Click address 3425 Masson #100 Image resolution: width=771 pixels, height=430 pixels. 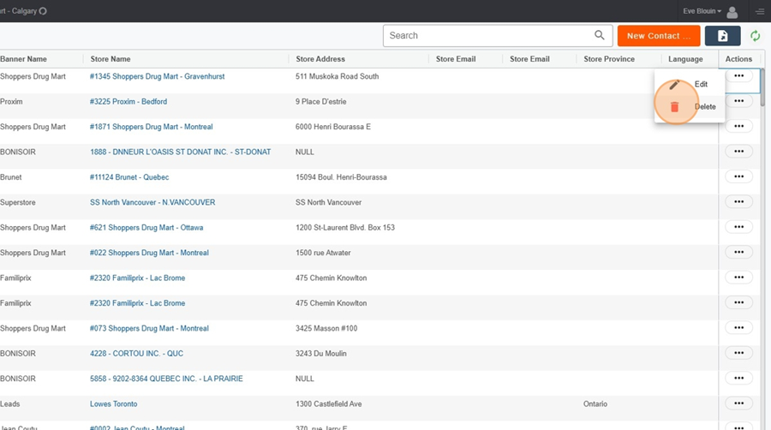point(326,328)
